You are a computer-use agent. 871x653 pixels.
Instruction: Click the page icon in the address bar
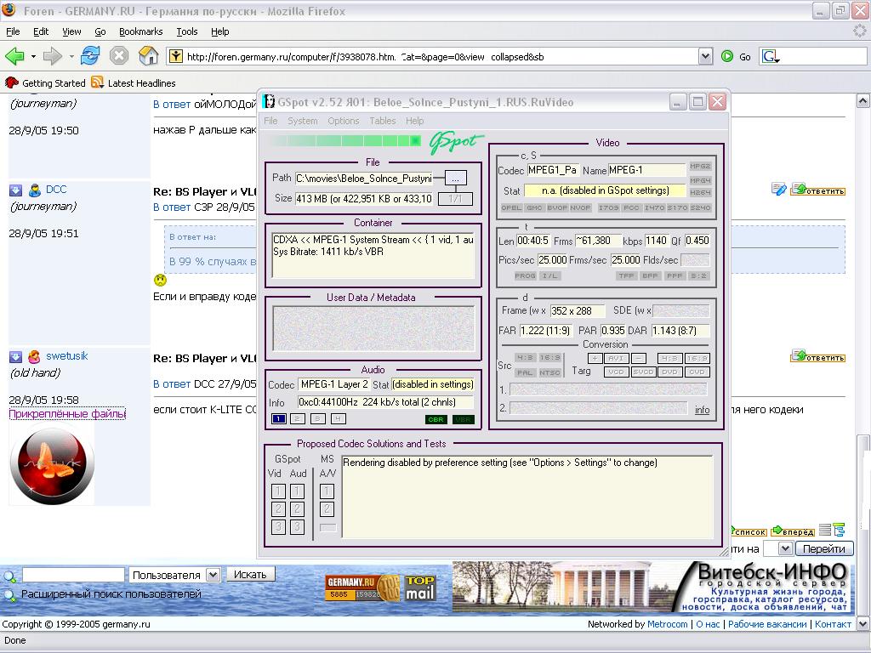point(175,56)
